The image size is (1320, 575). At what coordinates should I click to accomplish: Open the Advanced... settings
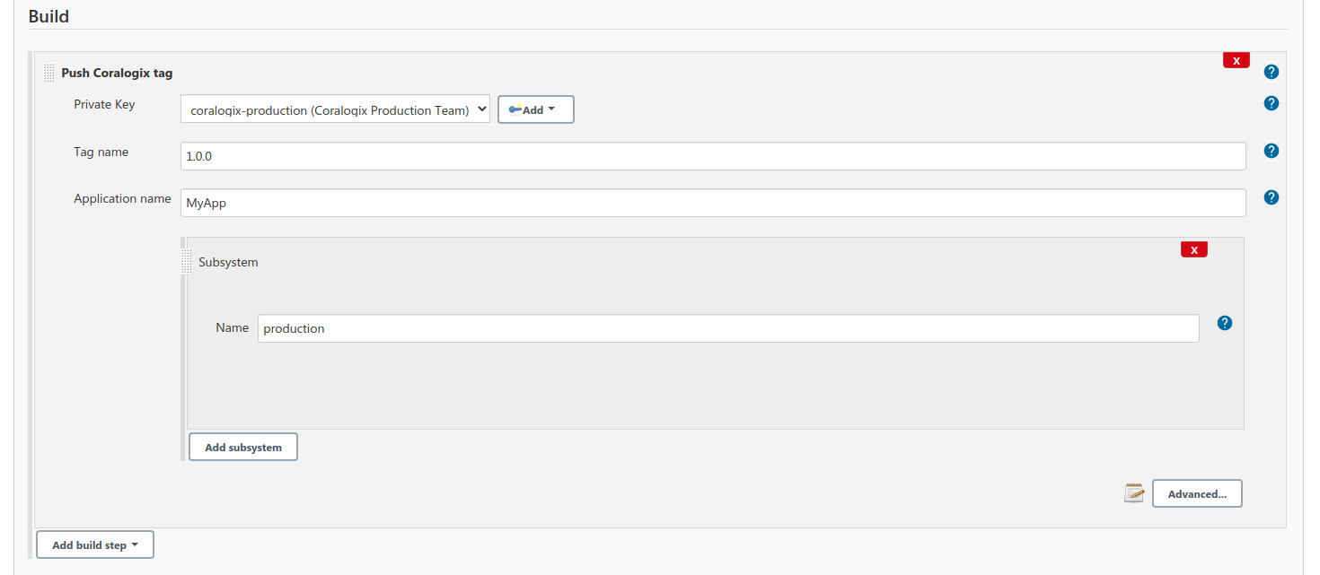point(1197,493)
